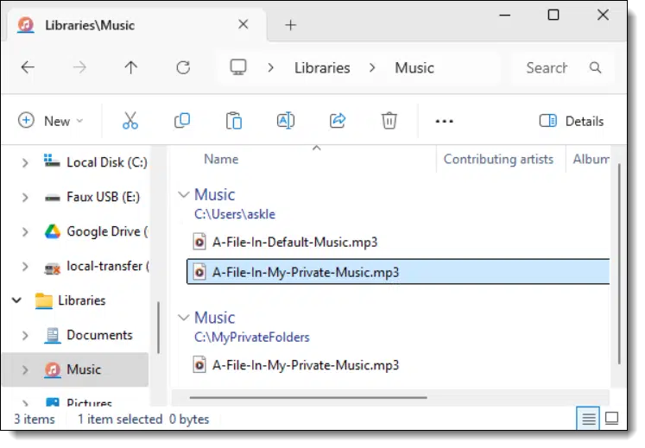
Task: Click the Album column header
Action: [x=591, y=159]
